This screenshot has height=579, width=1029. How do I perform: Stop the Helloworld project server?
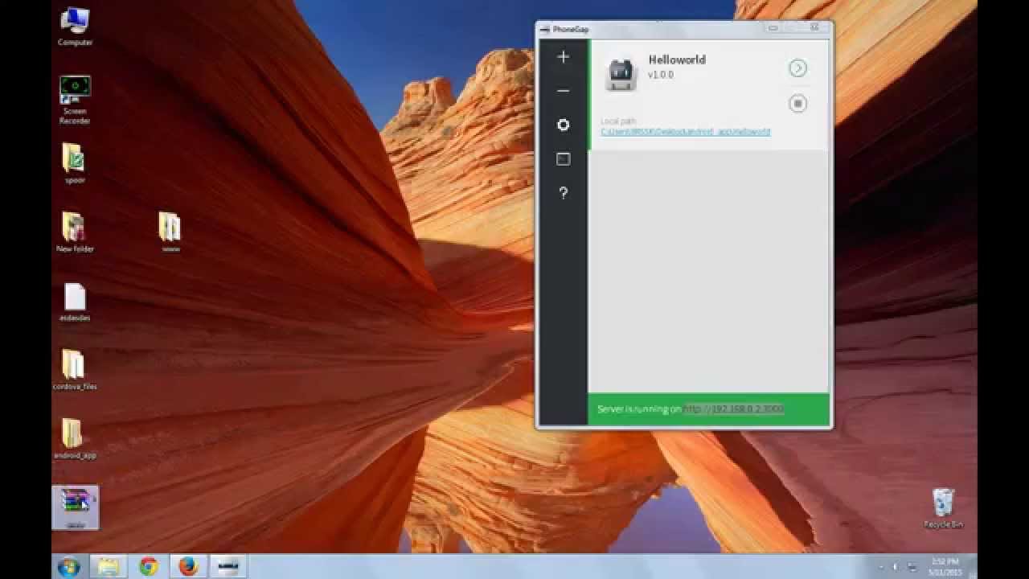coord(797,103)
